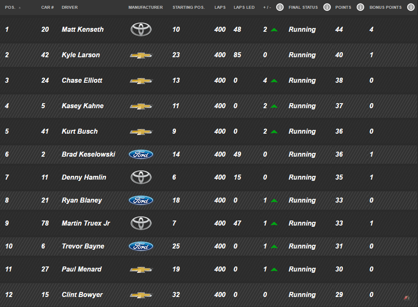Sort by Starting Pos. header
This screenshot has height=307, width=418.
(189, 8)
